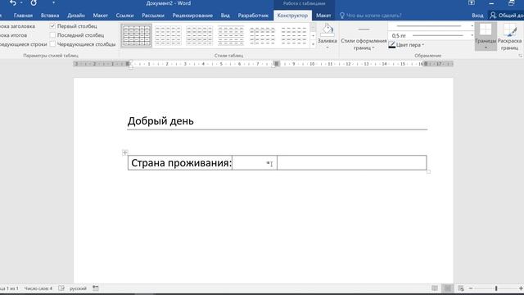
Task: Select the third table style thumbnail
Action: pos(199,35)
